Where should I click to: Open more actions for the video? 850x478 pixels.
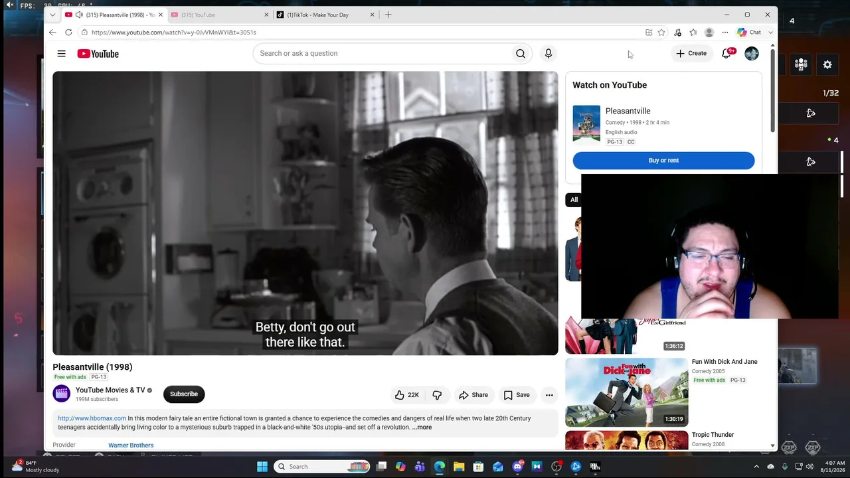549,395
